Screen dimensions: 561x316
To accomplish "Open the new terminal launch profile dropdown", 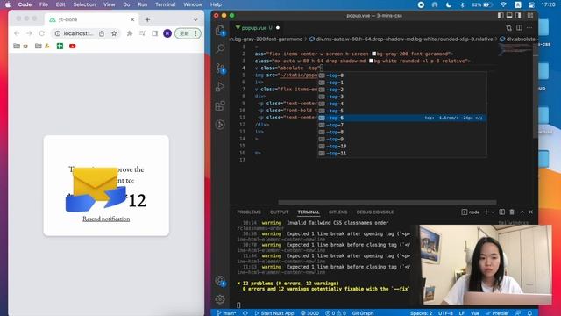I will click(x=493, y=212).
